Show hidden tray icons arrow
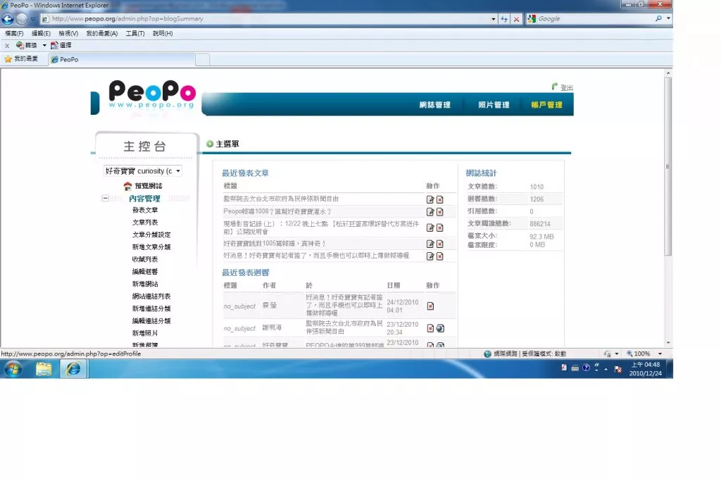Image resolution: width=721 pixels, height=481 pixels. coord(606,369)
